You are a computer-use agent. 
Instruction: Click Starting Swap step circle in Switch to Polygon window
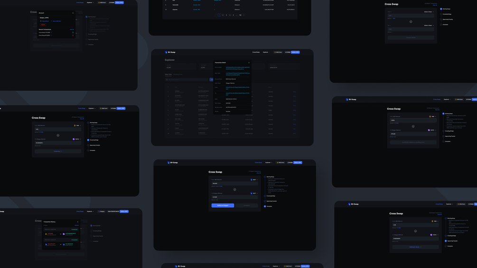pyautogui.click(x=265, y=176)
